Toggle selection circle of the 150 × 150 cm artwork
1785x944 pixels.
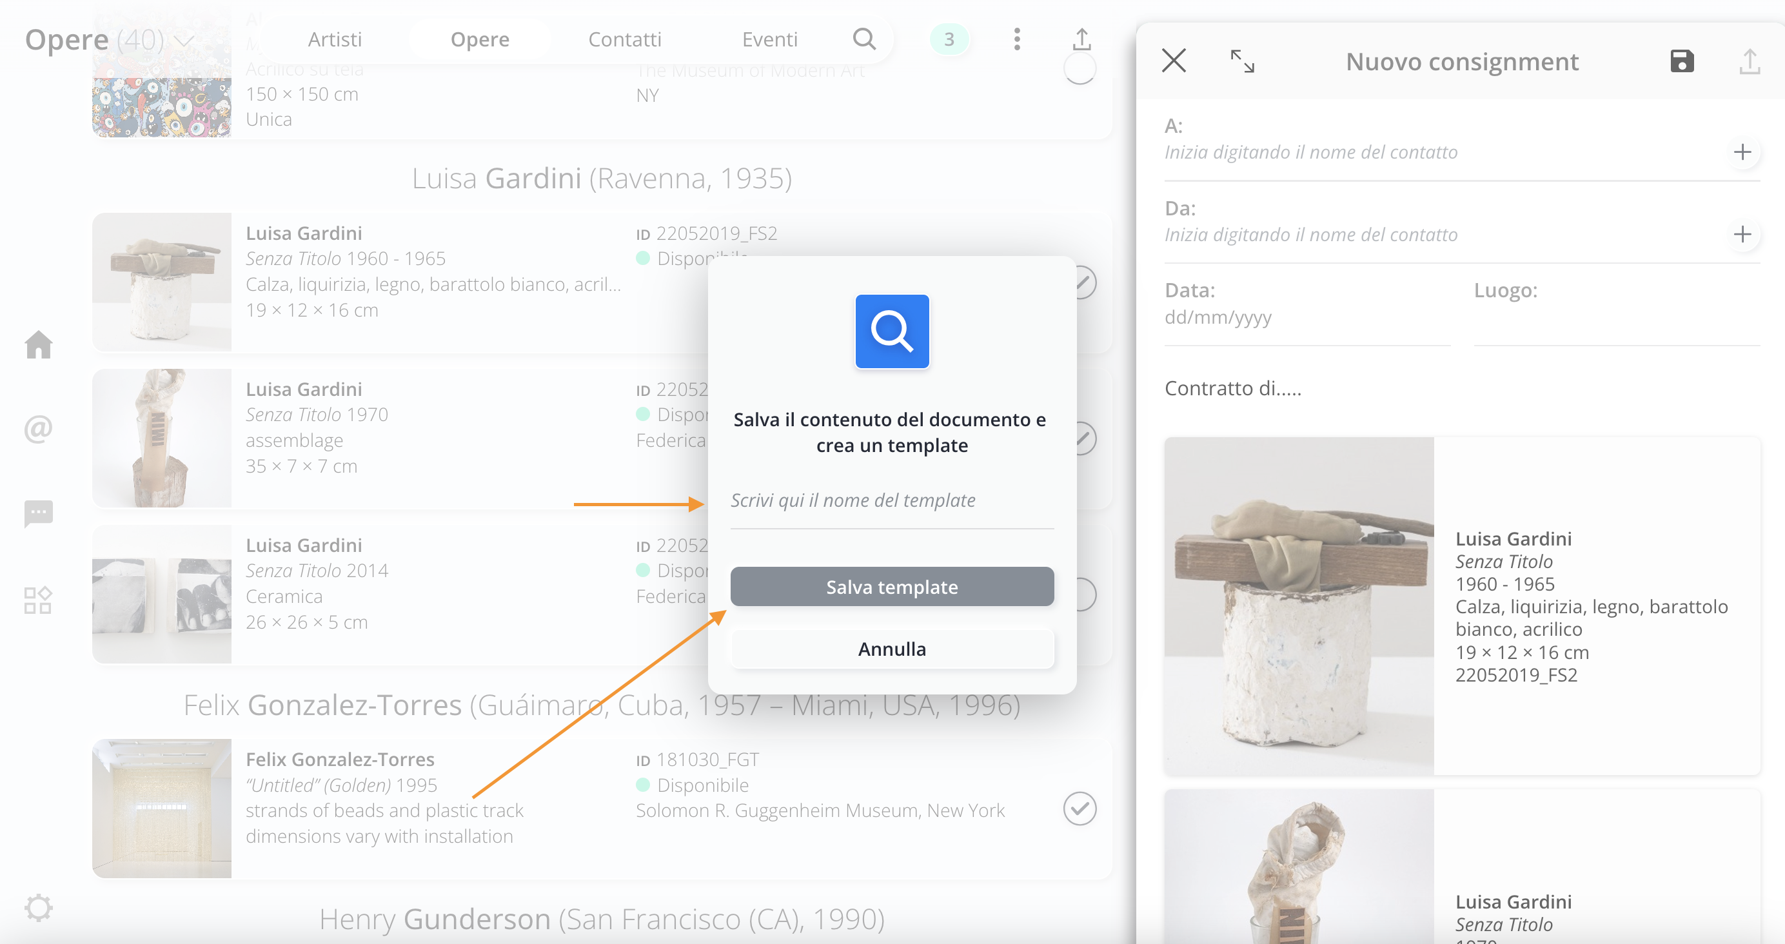tap(1080, 68)
